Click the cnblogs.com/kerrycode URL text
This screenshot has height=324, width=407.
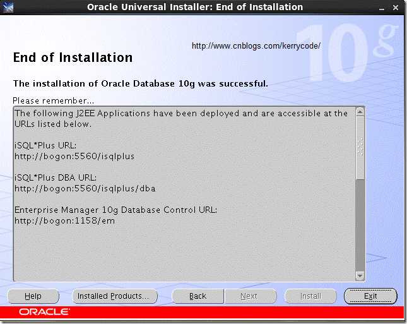(x=256, y=46)
